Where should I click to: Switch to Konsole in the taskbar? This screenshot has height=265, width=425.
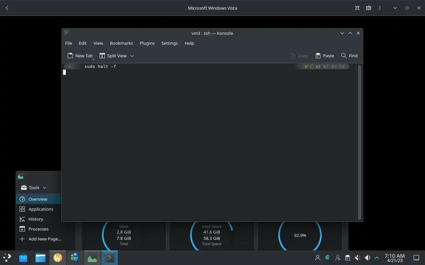coord(109,257)
